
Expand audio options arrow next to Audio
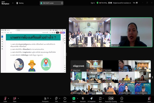coord(9,98)
